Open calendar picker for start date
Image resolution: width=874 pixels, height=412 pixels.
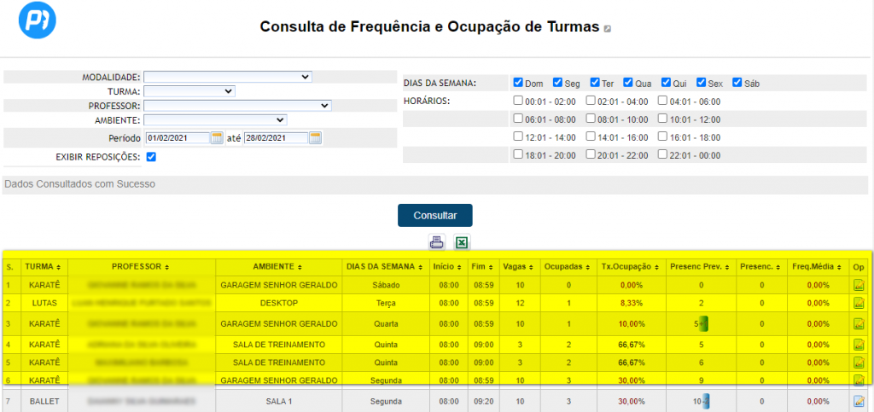[x=217, y=138]
